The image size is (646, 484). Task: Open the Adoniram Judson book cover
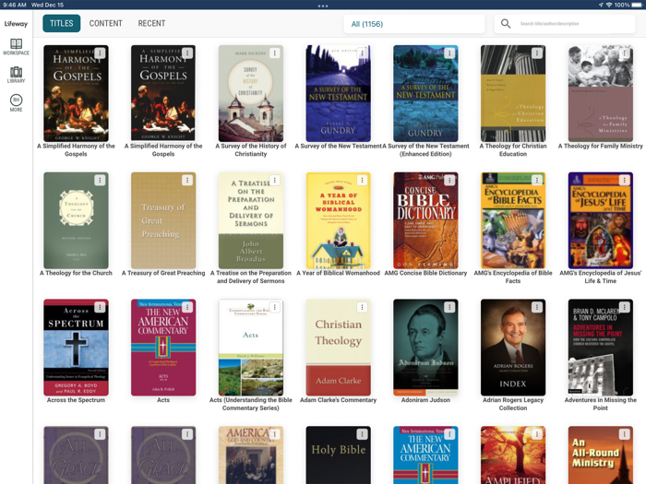[425, 348]
